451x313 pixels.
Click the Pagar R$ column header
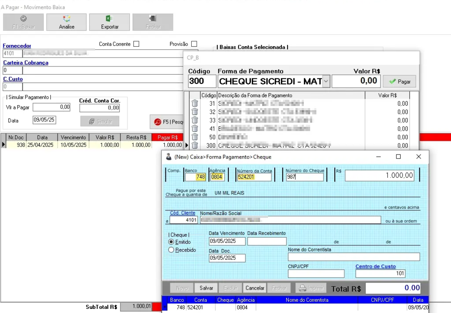click(x=168, y=137)
